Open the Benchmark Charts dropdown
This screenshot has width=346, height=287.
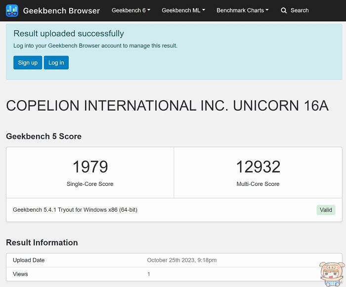[243, 10]
